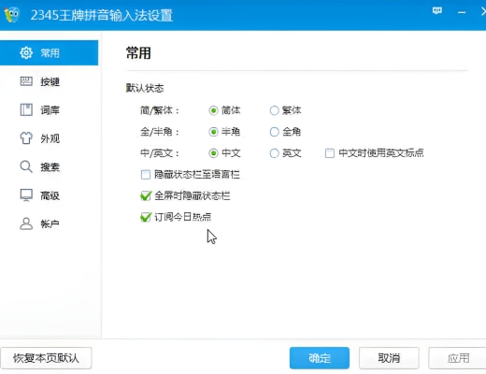Click the 应用 button

point(457,358)
